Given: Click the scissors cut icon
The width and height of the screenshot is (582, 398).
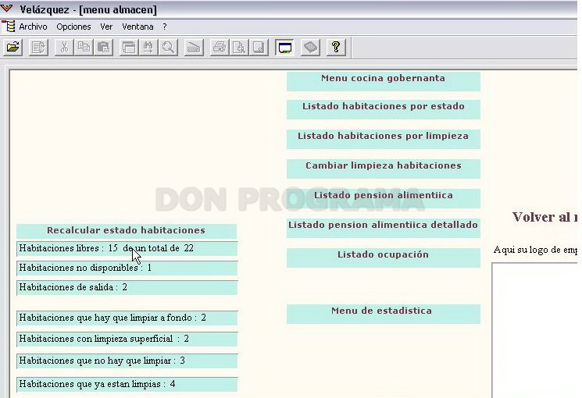Looking at the screenshot, I should [64, 48].
